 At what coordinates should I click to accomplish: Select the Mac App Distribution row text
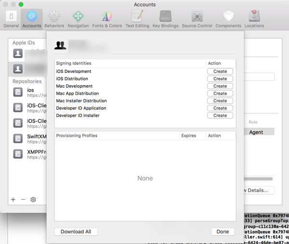point(78,94)
